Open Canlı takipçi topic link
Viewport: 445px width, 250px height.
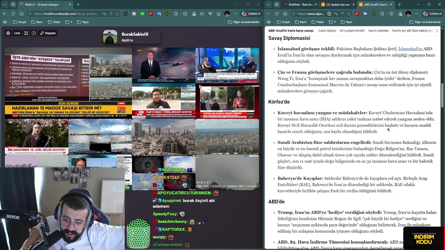(327, 31)
